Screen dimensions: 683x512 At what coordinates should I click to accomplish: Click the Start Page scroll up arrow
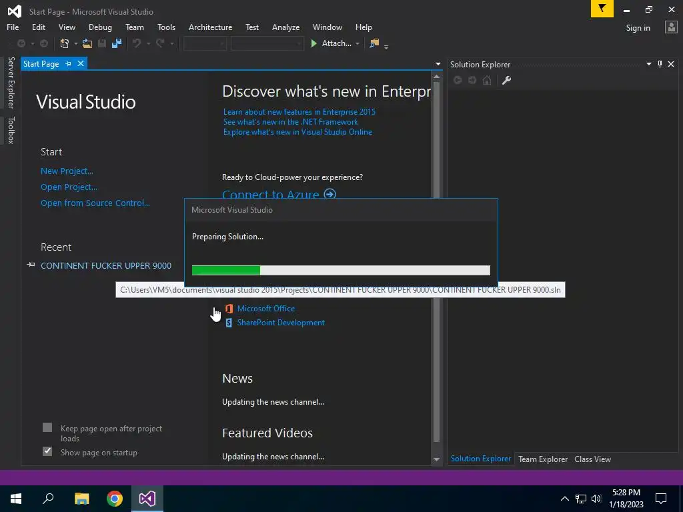(436, 77)
